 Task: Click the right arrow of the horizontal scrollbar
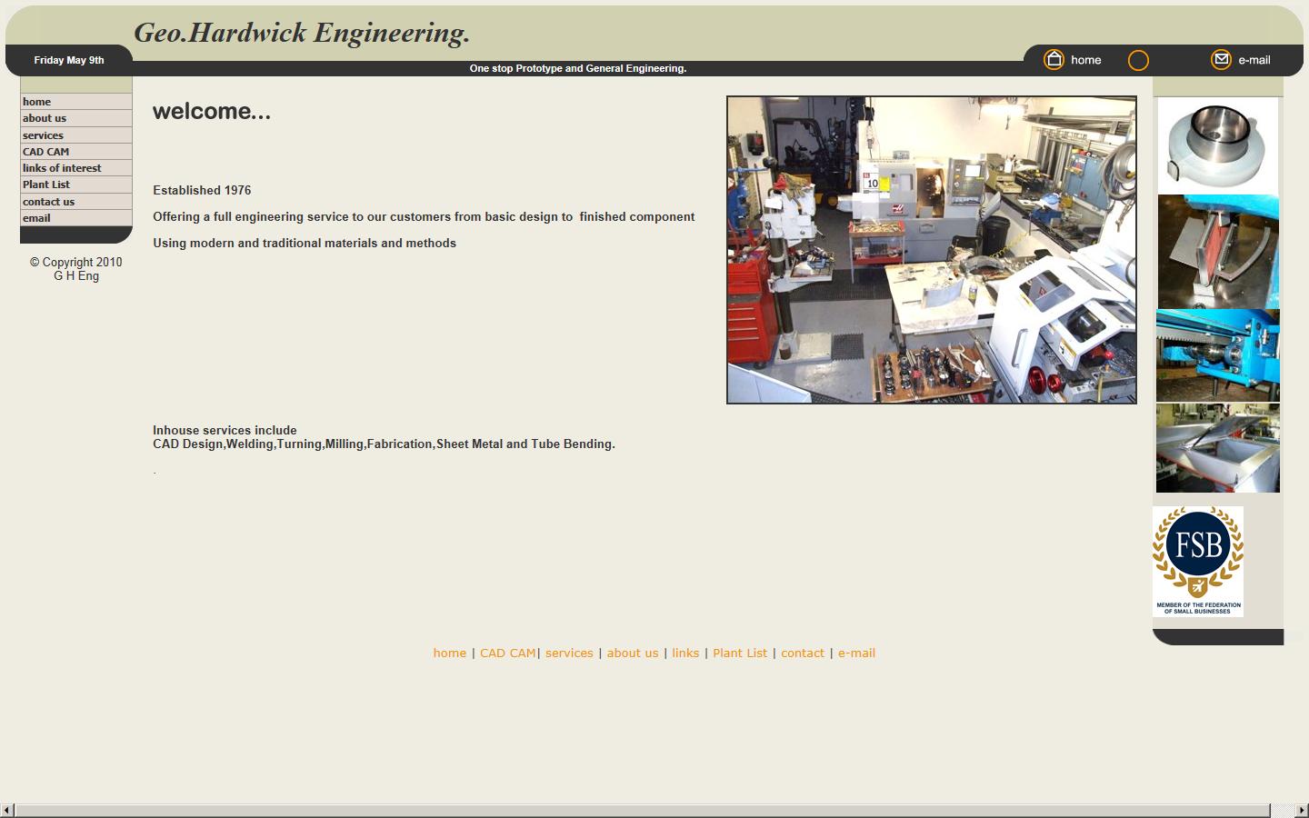pos(1302,808)
